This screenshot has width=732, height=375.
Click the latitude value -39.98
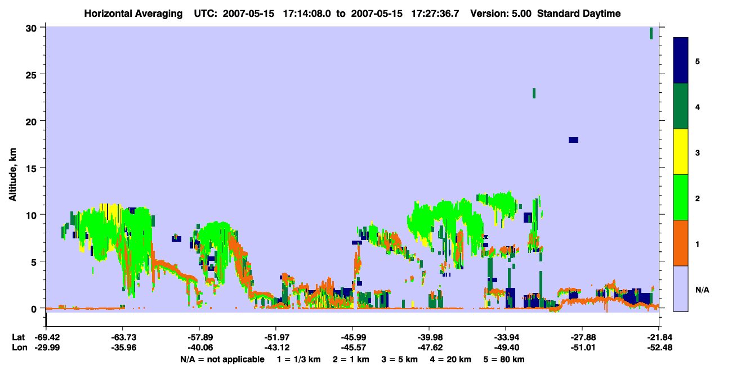coord(429,337)
